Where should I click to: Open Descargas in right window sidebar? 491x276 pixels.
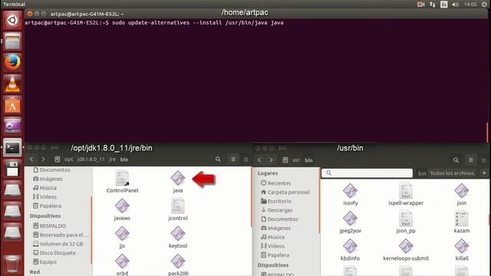click(x=276, y=210)
